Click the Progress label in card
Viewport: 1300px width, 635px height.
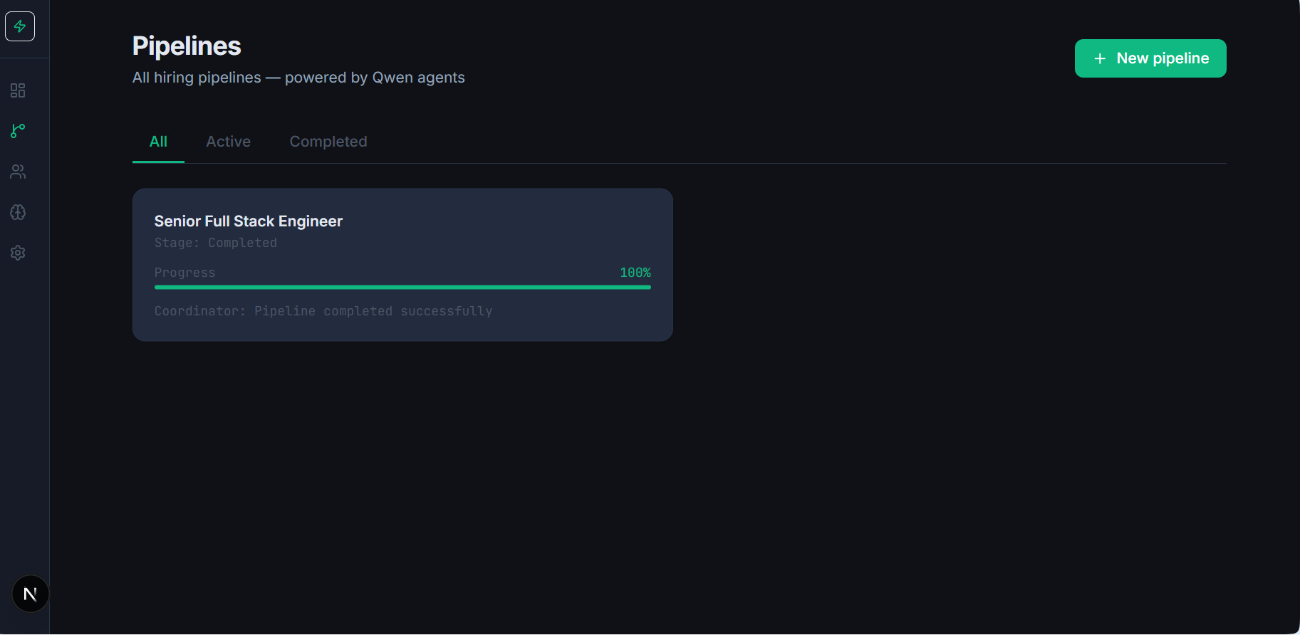[x=184, y=273]
